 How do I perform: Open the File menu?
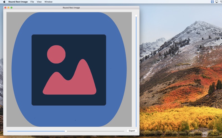coord(32,2)
